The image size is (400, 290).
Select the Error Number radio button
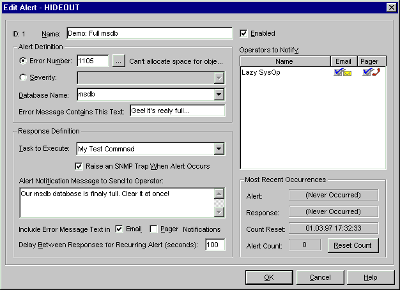tap(24, 61)
